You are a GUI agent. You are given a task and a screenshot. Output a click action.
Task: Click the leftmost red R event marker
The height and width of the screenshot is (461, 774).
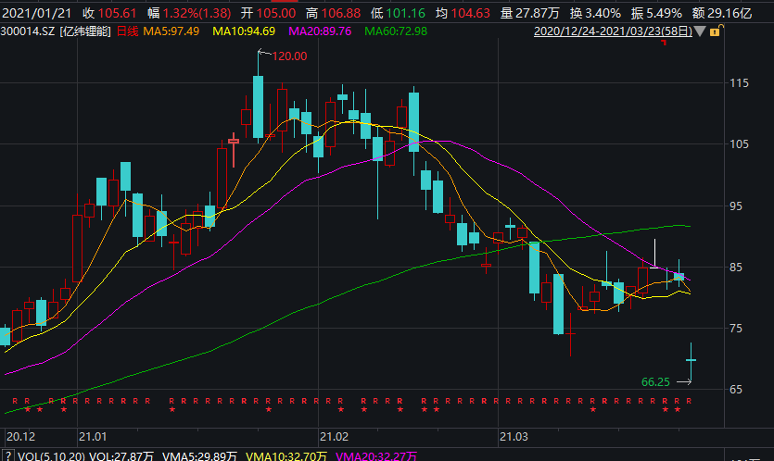[x=14, y=400]
